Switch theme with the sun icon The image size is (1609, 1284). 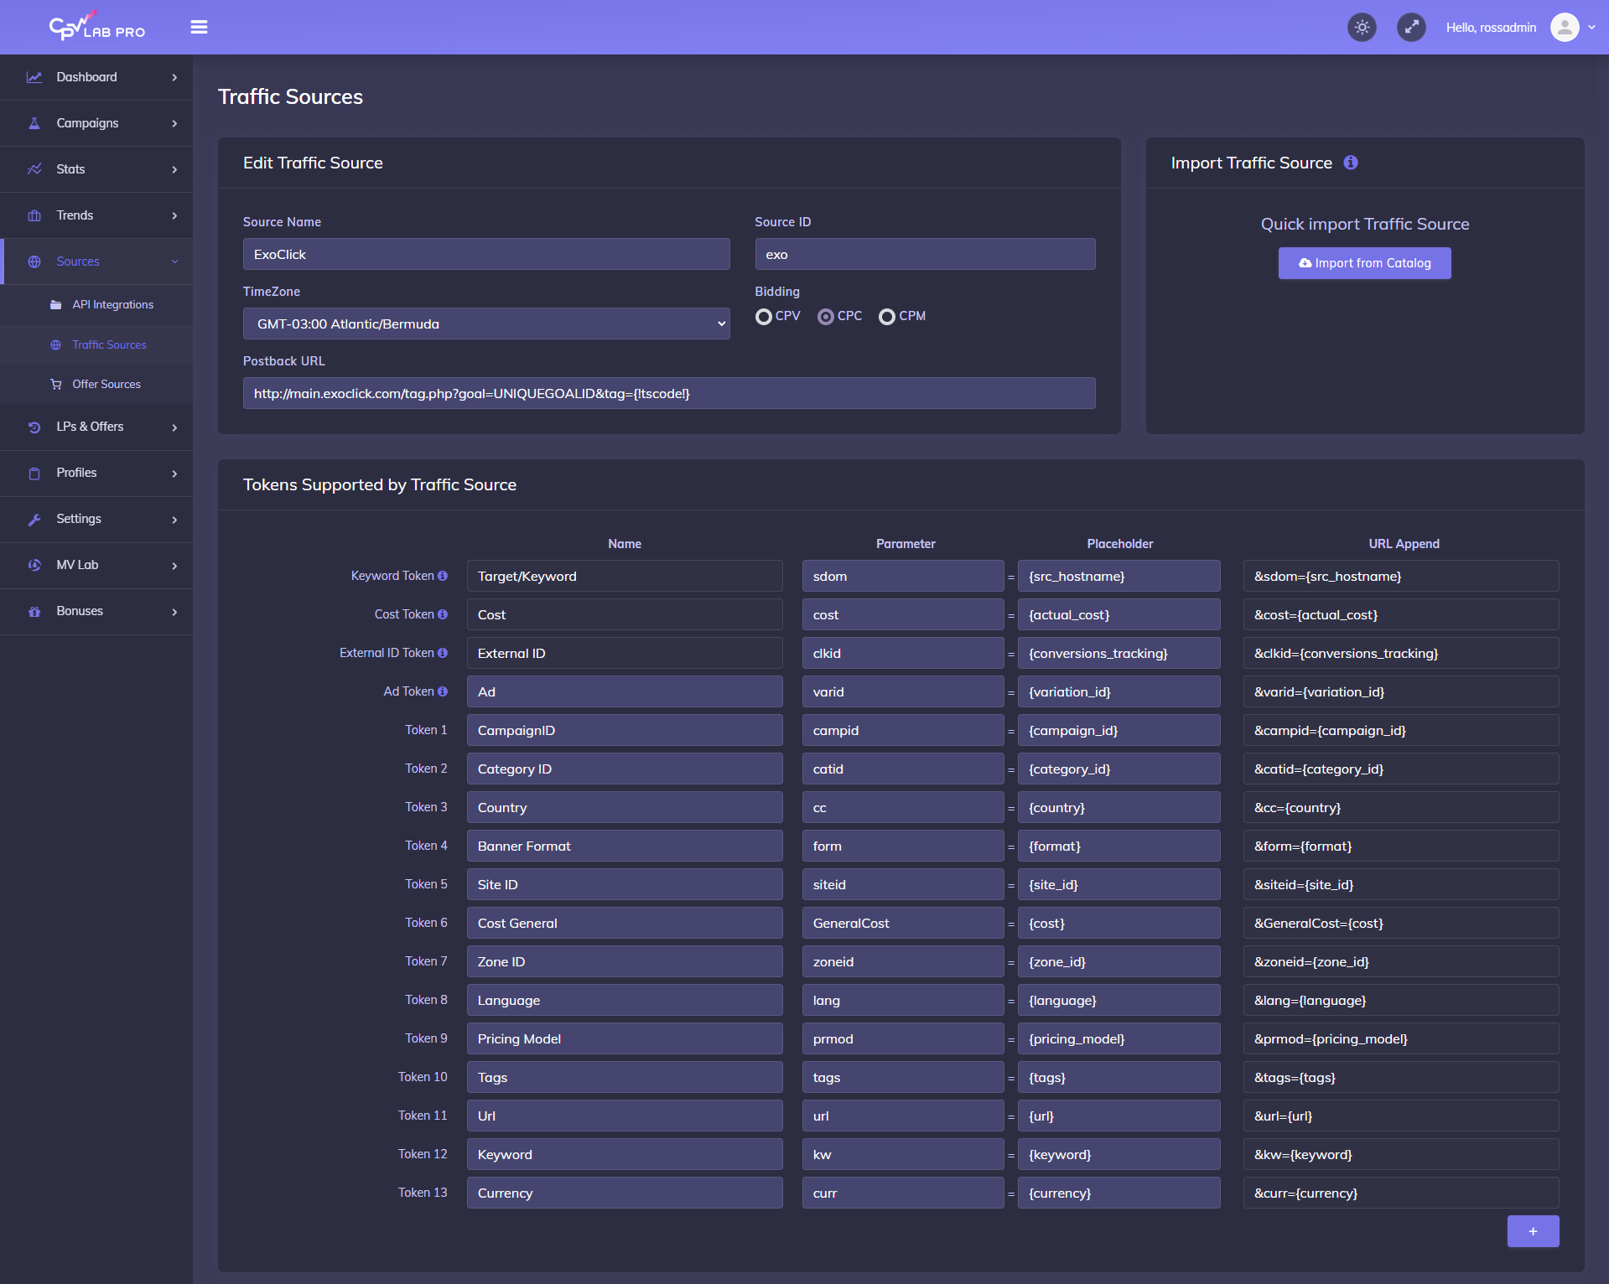[1362, 27]
